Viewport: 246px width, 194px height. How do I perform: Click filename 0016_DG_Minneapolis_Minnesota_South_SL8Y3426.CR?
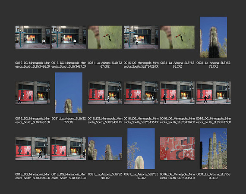(33, 65)
